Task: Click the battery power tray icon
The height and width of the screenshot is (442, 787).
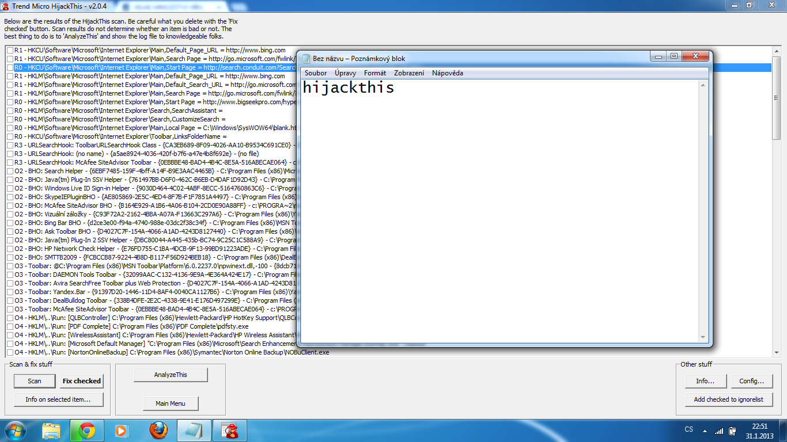Action: click(x=732, y=430)
